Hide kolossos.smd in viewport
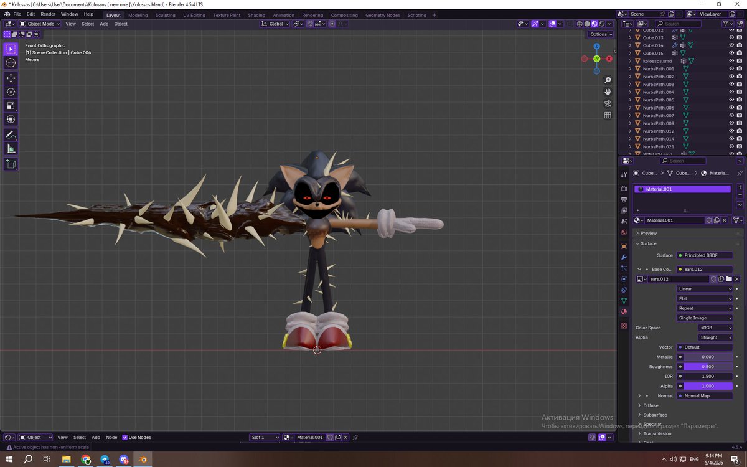The width and height of the screenshot is (747, 467). click(731, 61)
